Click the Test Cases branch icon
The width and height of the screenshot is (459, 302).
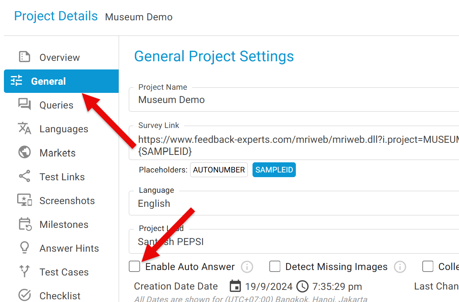coord(25,272)
